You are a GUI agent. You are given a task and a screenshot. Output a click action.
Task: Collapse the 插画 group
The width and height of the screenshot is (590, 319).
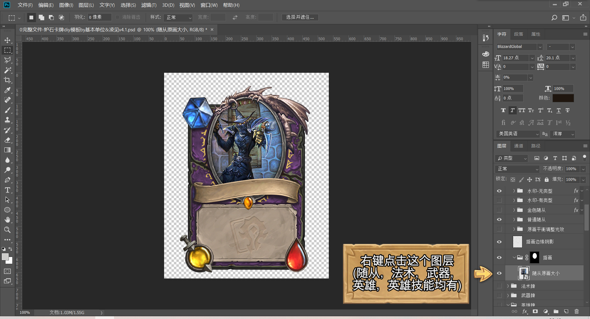pos(514,257)
